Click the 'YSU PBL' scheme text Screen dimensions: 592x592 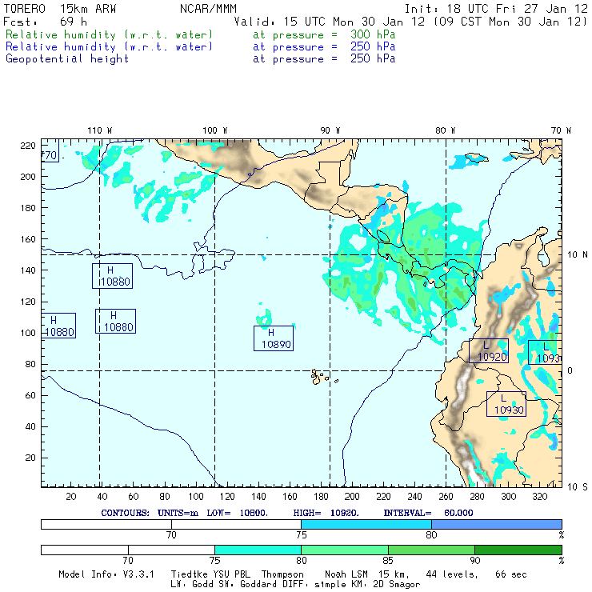tap(231, 574)
